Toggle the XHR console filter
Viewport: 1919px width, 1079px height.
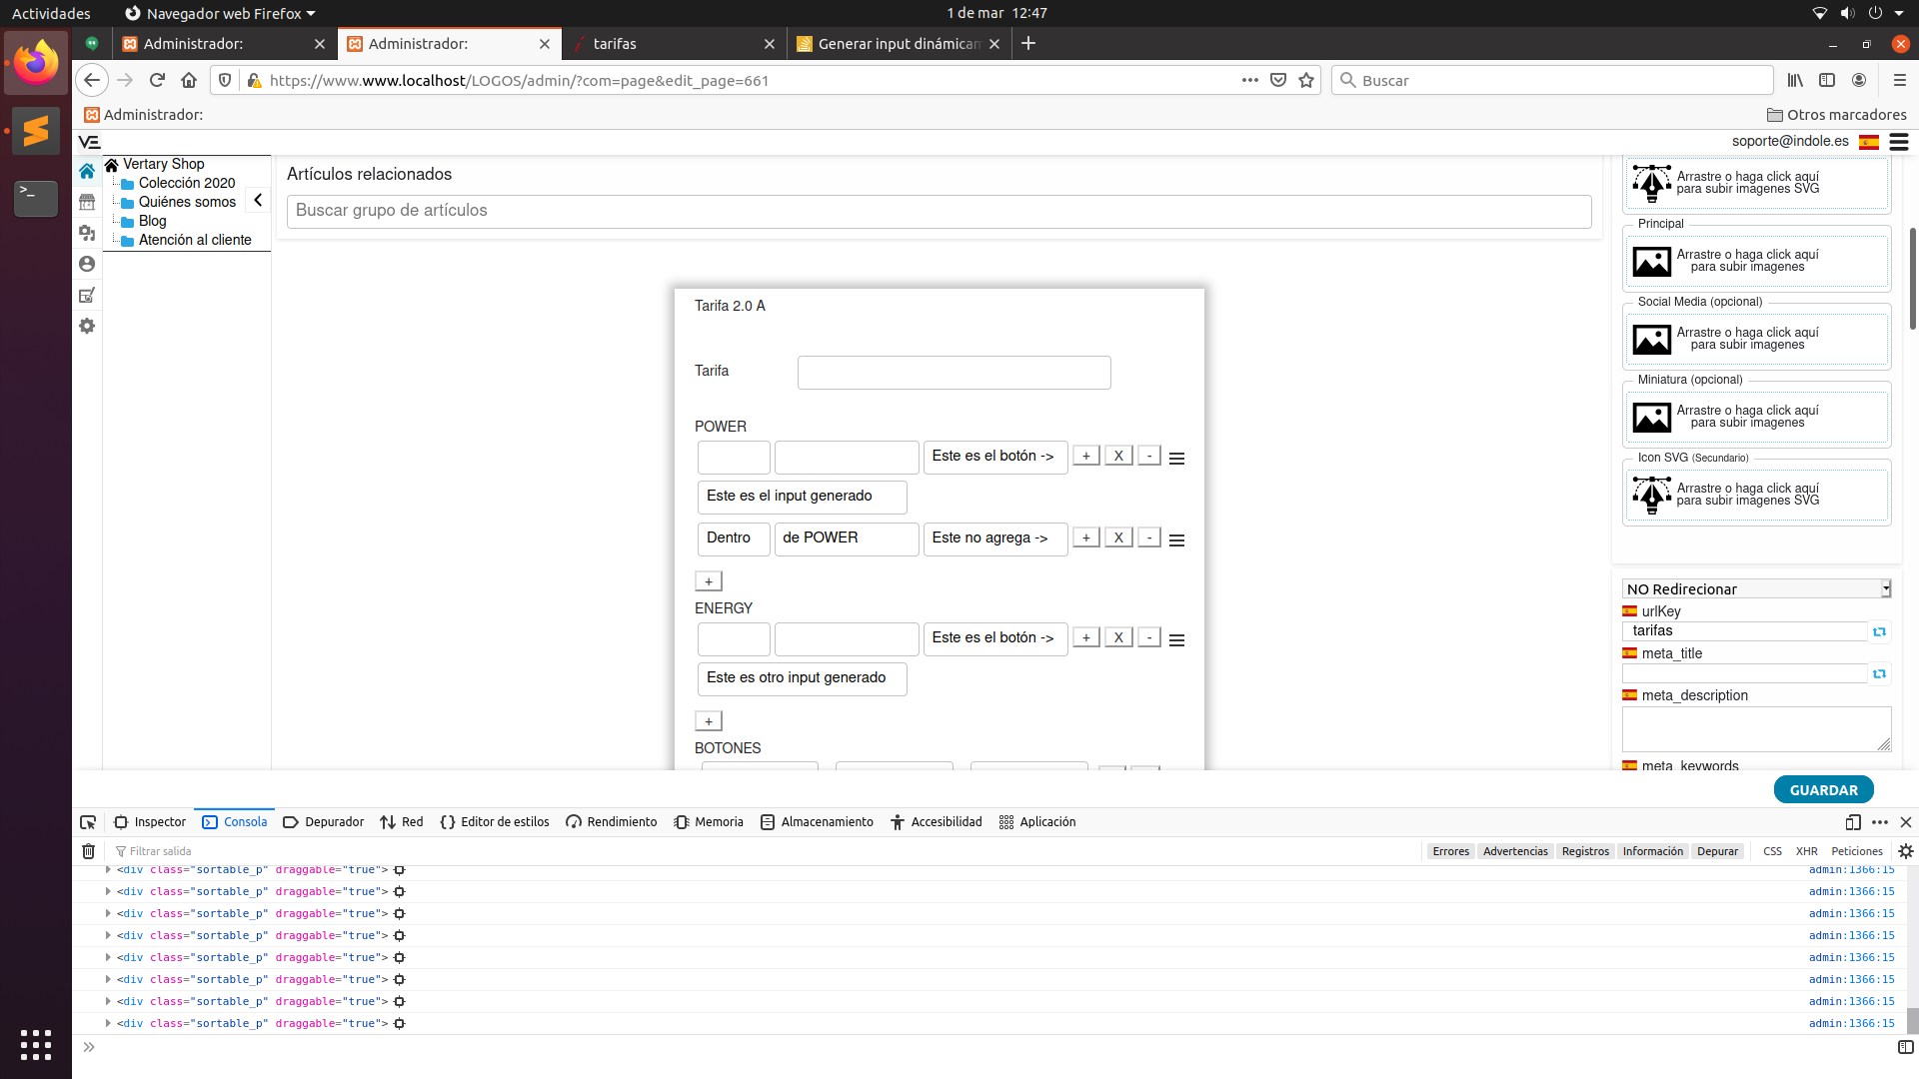pos(1806,851)
